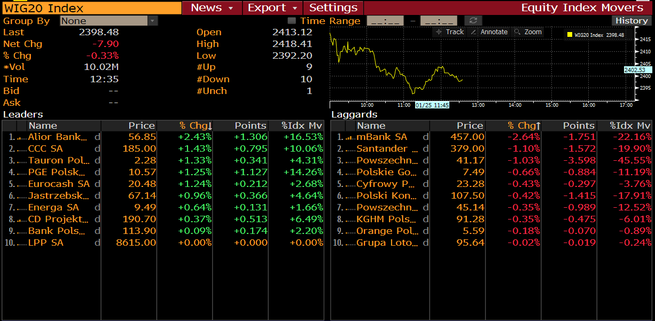The width and height of the screenshot is (655, 321).
Task: Sort Laggards by % Chg column
Action: coord(513,126)
